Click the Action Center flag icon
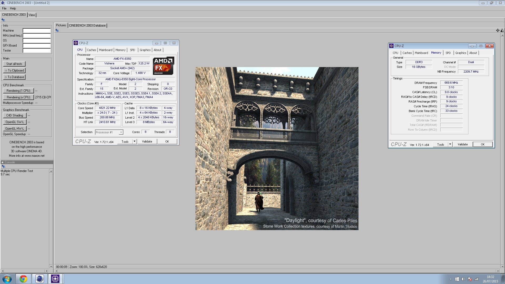The width and height of the screenshot is (505, 284). point(470,279)
